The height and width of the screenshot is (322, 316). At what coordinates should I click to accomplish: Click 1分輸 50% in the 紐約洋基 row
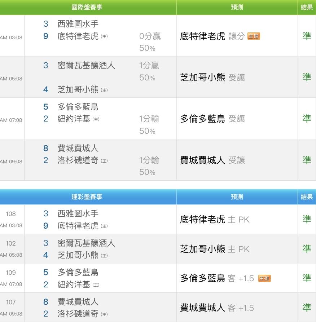coord(149,125)
